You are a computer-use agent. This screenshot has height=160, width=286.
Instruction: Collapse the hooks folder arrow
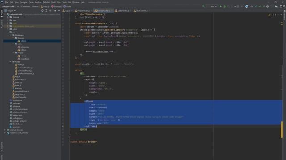pos(10,62)
